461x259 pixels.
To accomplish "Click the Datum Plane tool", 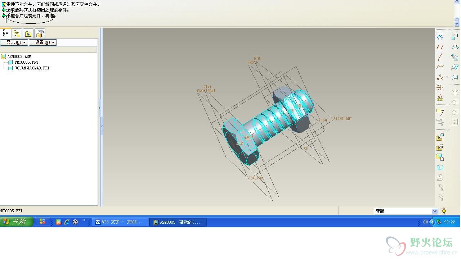I will click(x=440, y=47).
